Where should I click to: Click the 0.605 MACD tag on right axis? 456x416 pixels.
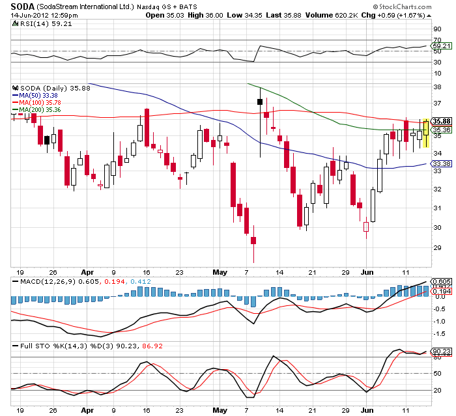(442, 281)
